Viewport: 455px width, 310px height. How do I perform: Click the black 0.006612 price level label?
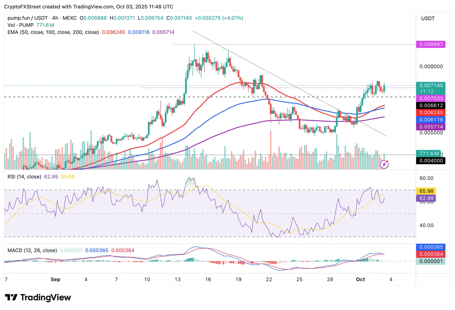[431, 106]
